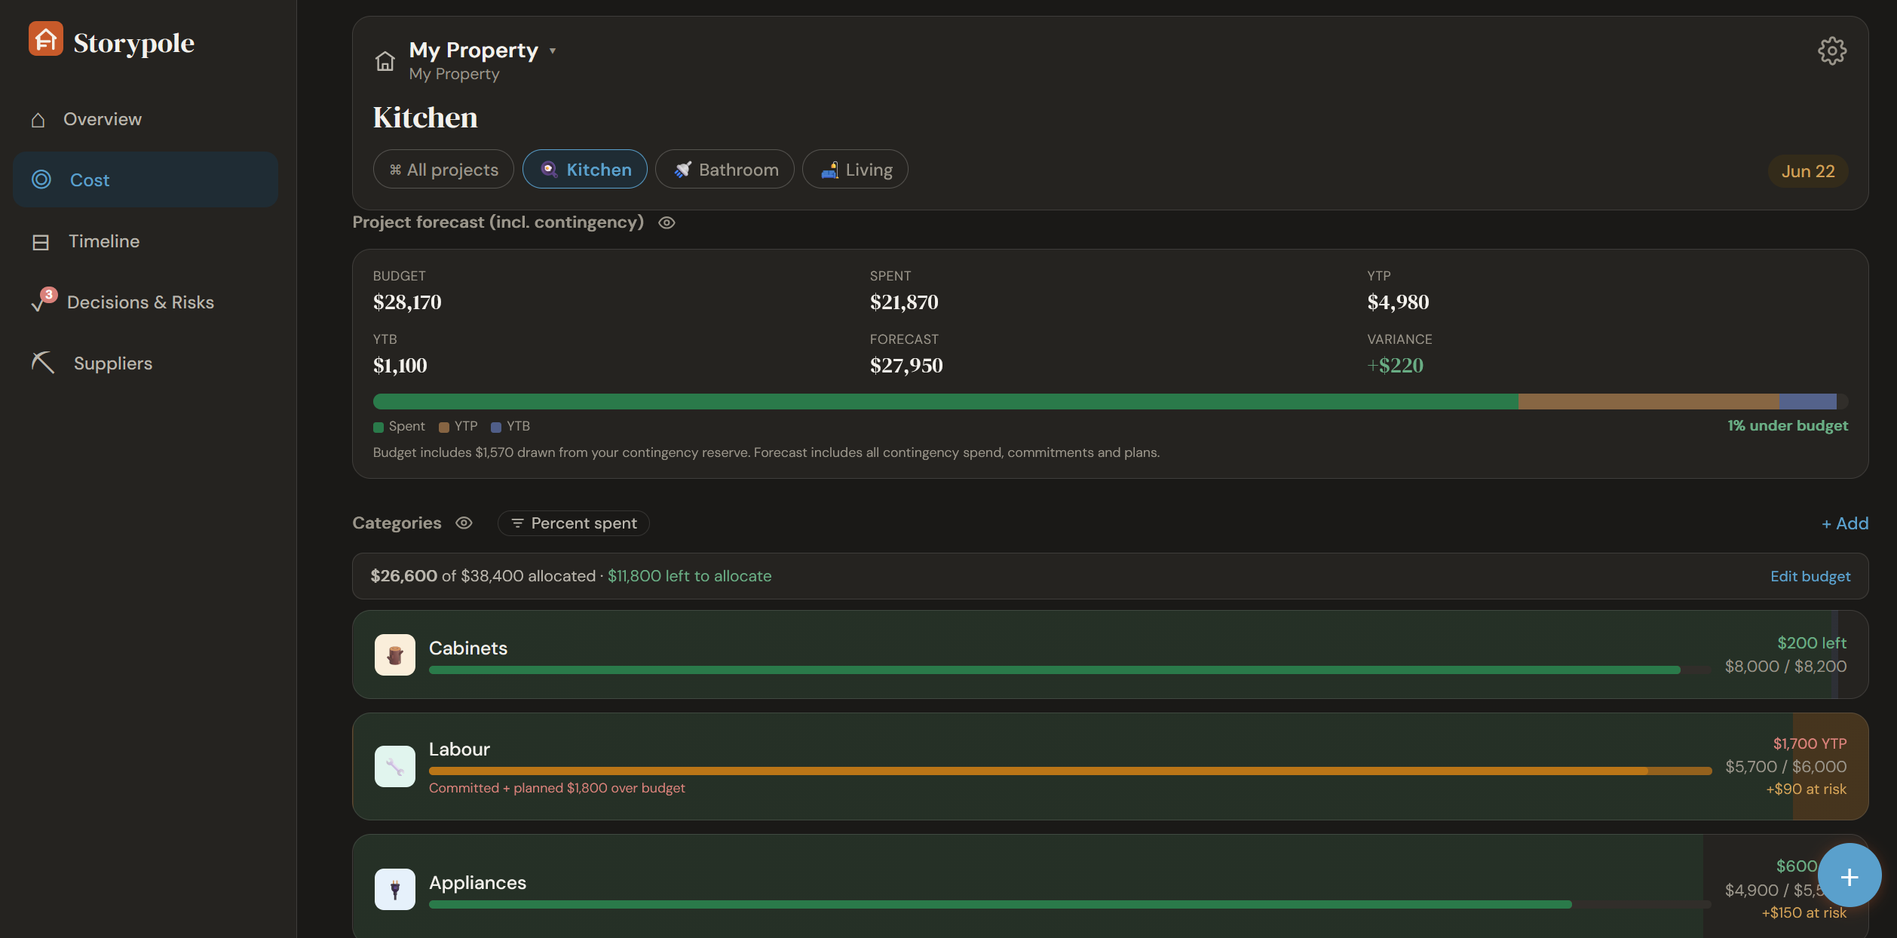Click the floating plus add button
The height and width of the screenshot is (938, 1897).
(1849, 875)
